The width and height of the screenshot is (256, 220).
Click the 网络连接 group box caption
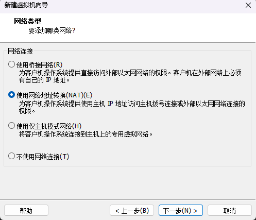(20, 51)
